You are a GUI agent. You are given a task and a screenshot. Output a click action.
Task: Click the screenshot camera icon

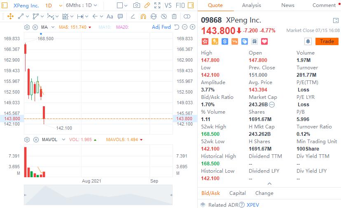(x=137, y=5)
